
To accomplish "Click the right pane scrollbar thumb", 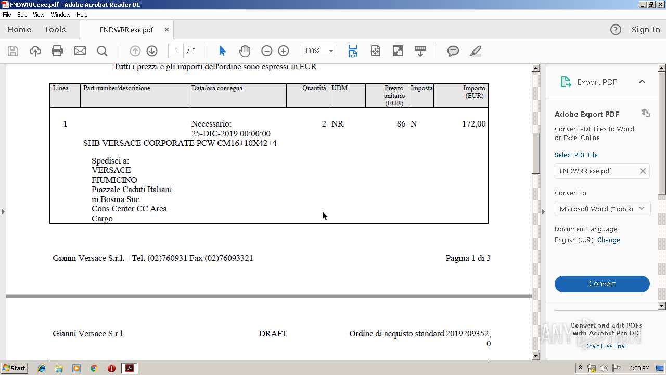I will click(x=662, y=133).
